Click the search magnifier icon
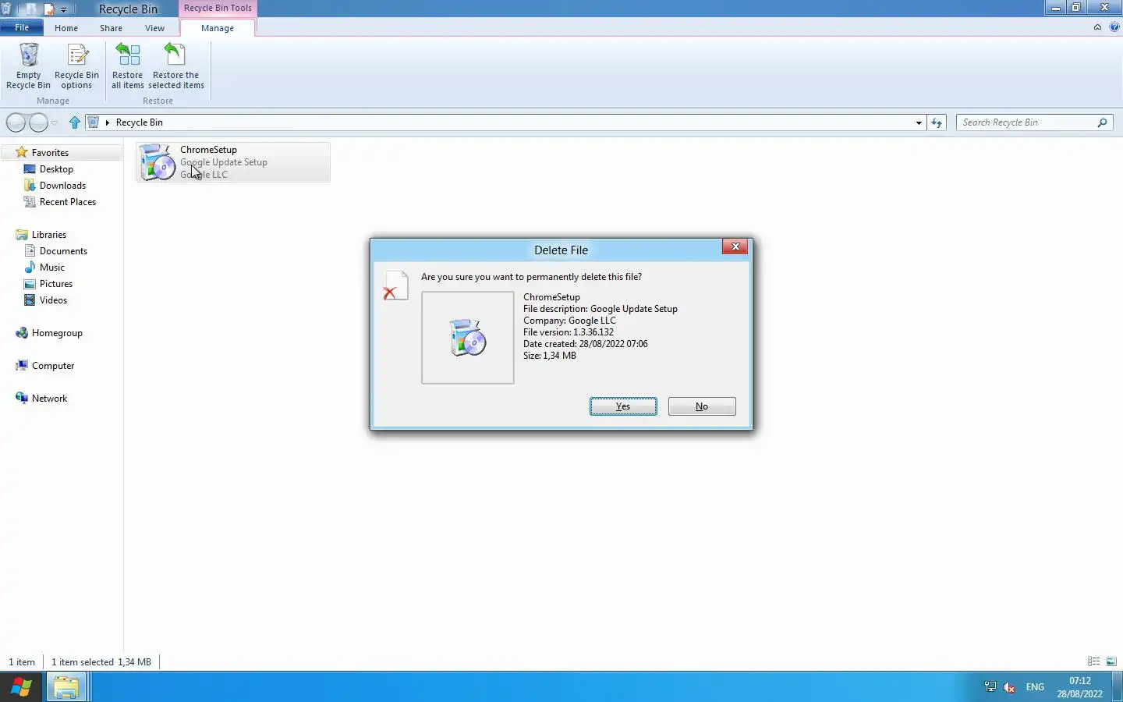Viewport: 1123px width, 702px height. point(1102,122)
